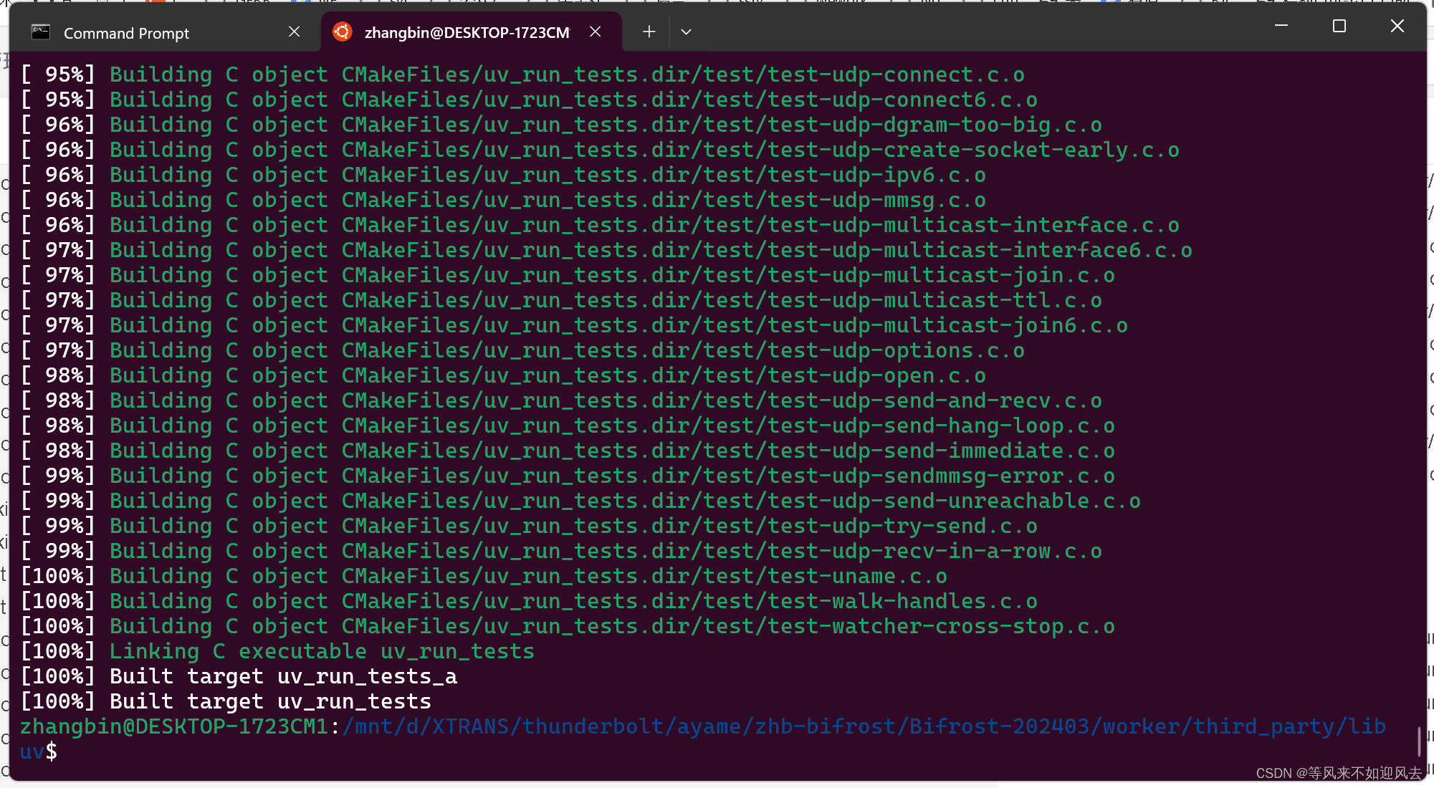Click the line test-udp-sendmmsg-error.c.o
1434x788 pixels.
click(568, 476)
